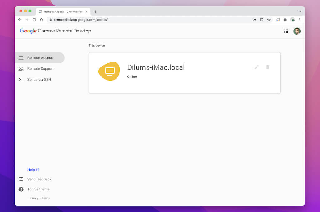The height and width of the screenshot is (212, 320).
Task: Click the Dilums-iMac.local device name
Action: tap(156, 67)
